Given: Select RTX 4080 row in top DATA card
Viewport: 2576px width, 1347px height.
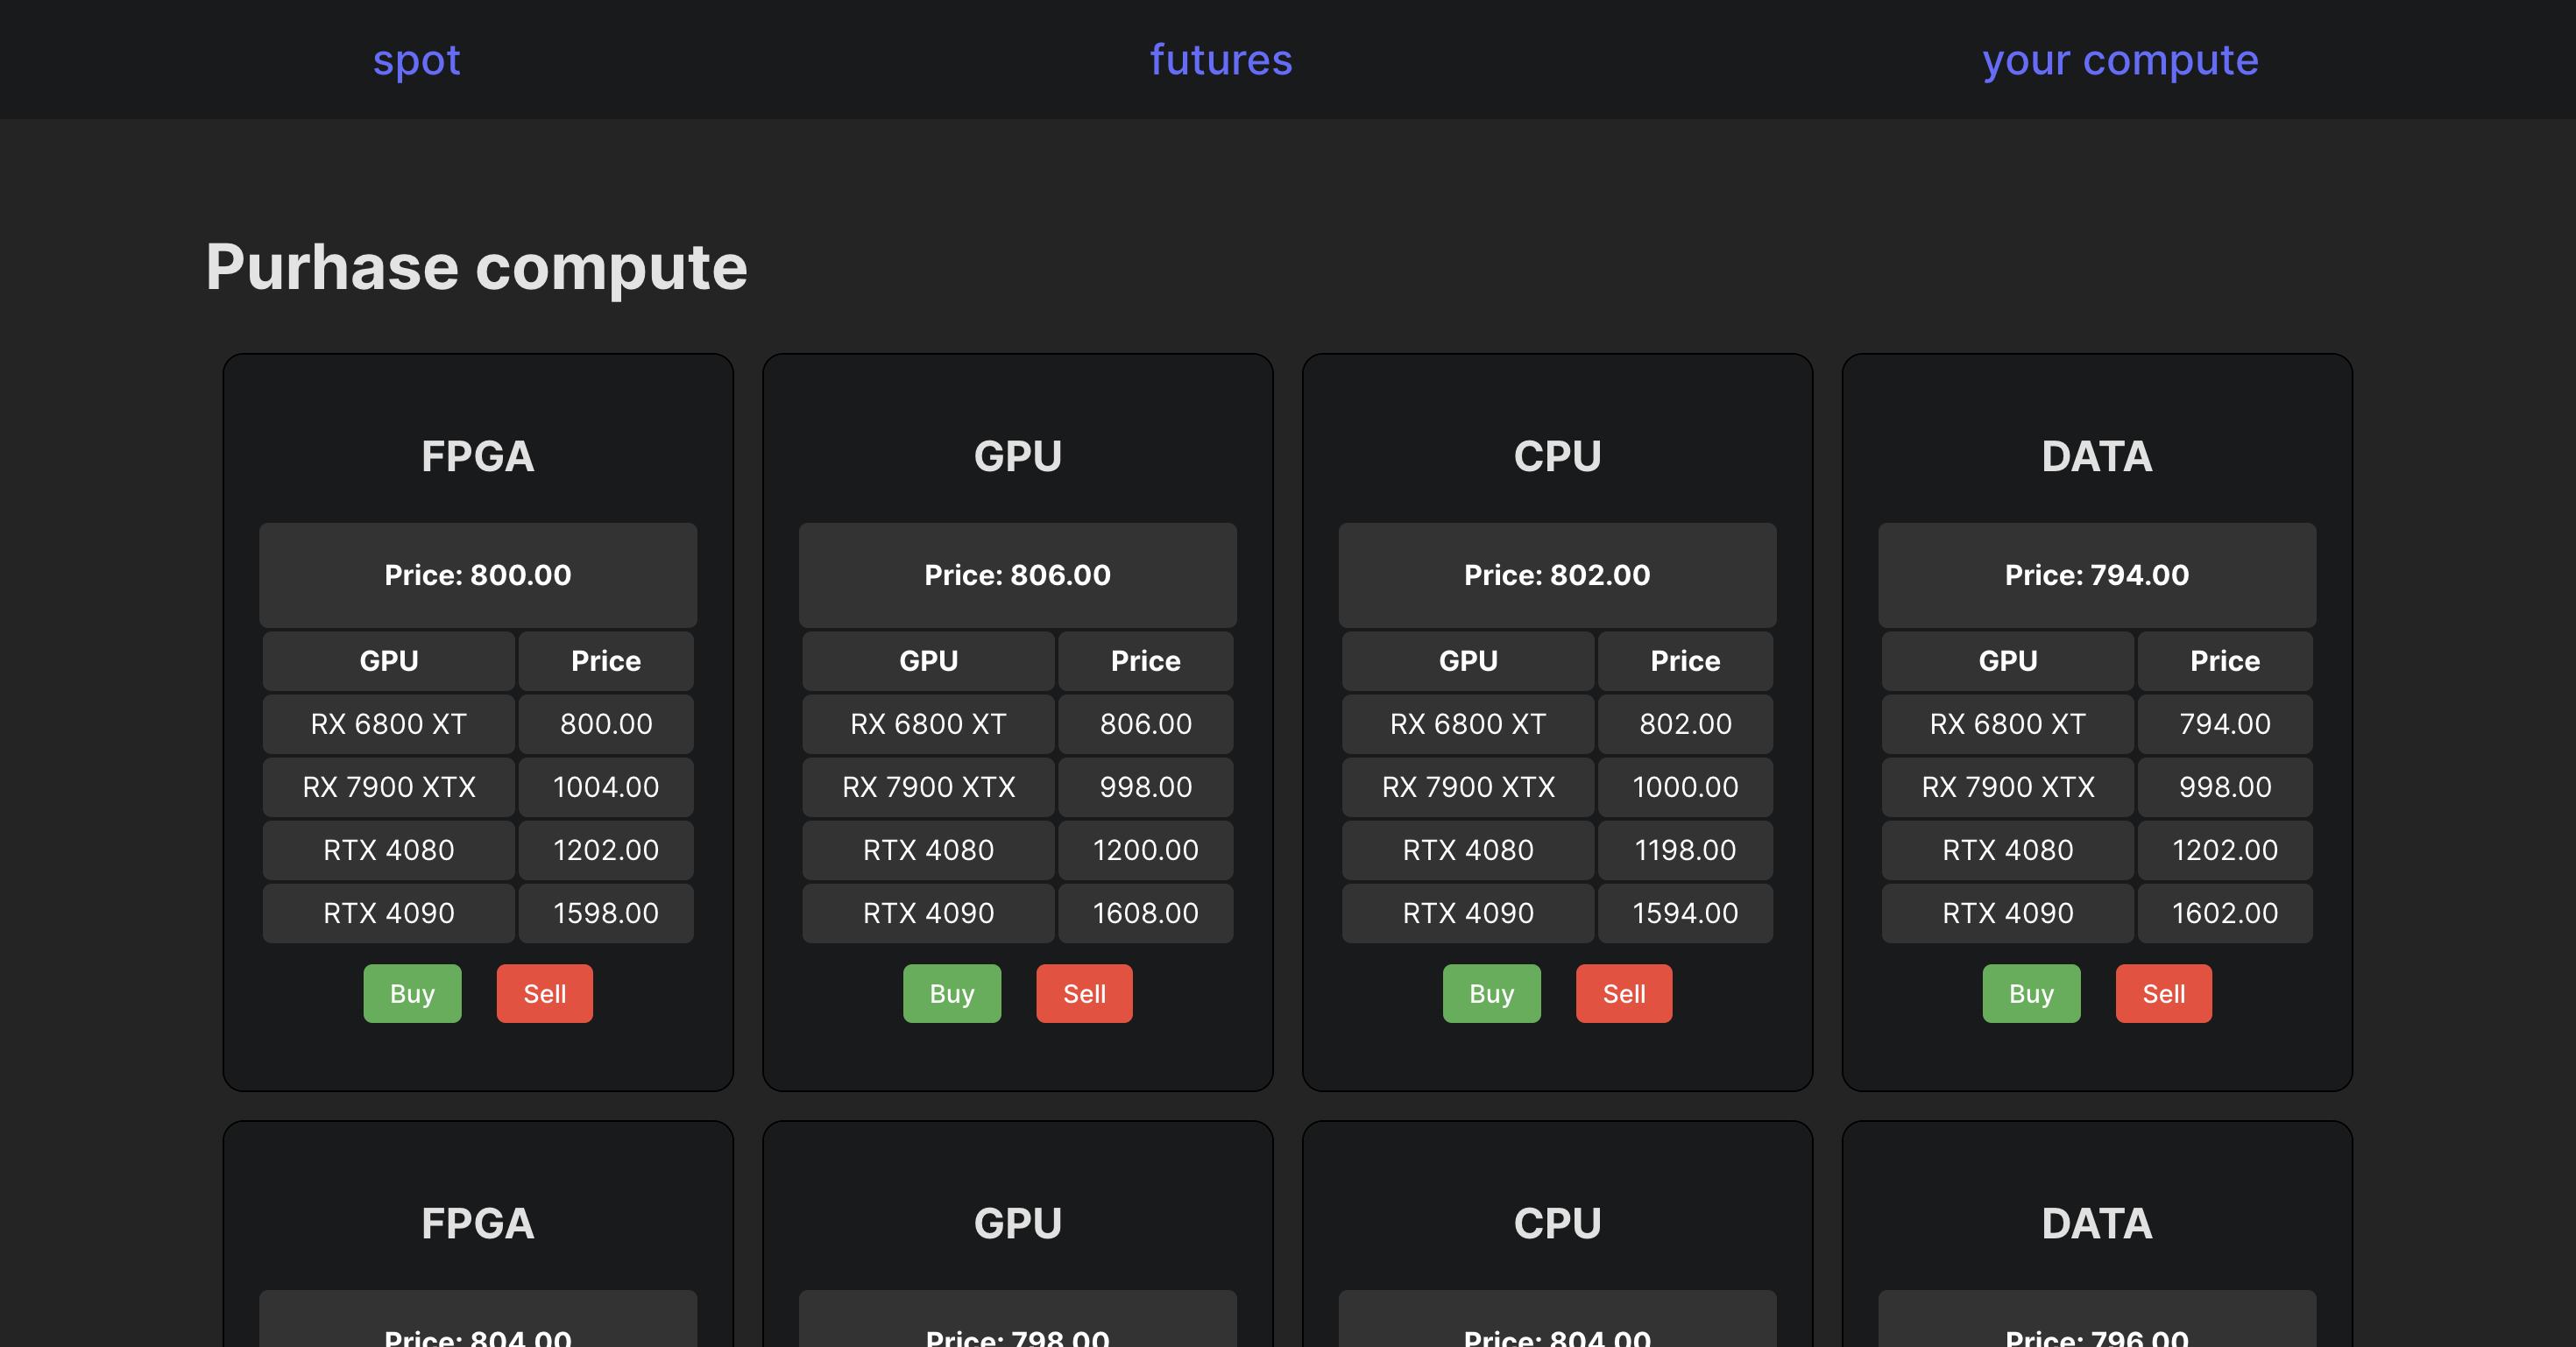Looking at the screenshot, I should [x=2007, y=850].
